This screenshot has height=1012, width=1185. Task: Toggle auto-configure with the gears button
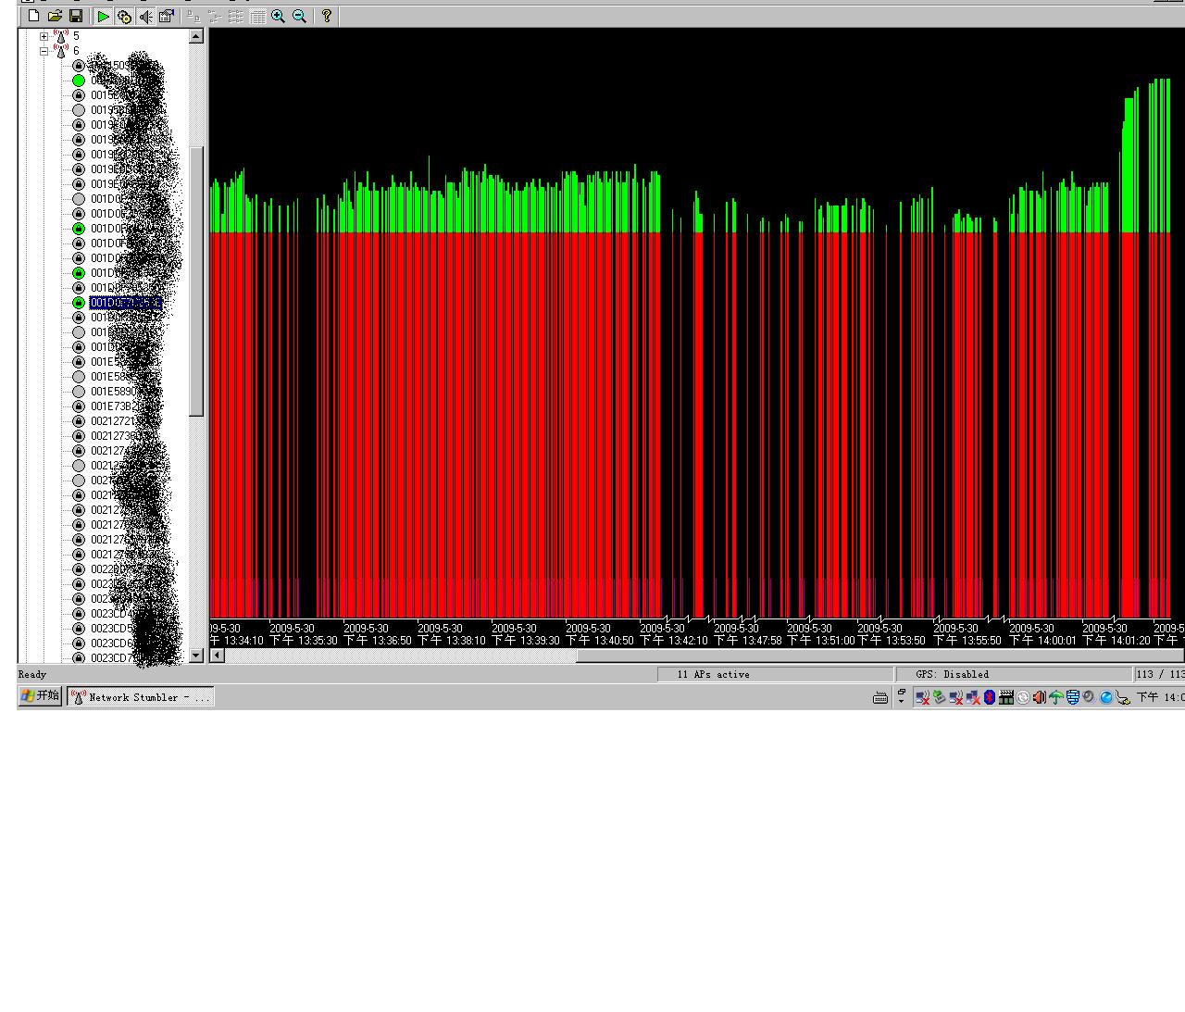(124, 16)
